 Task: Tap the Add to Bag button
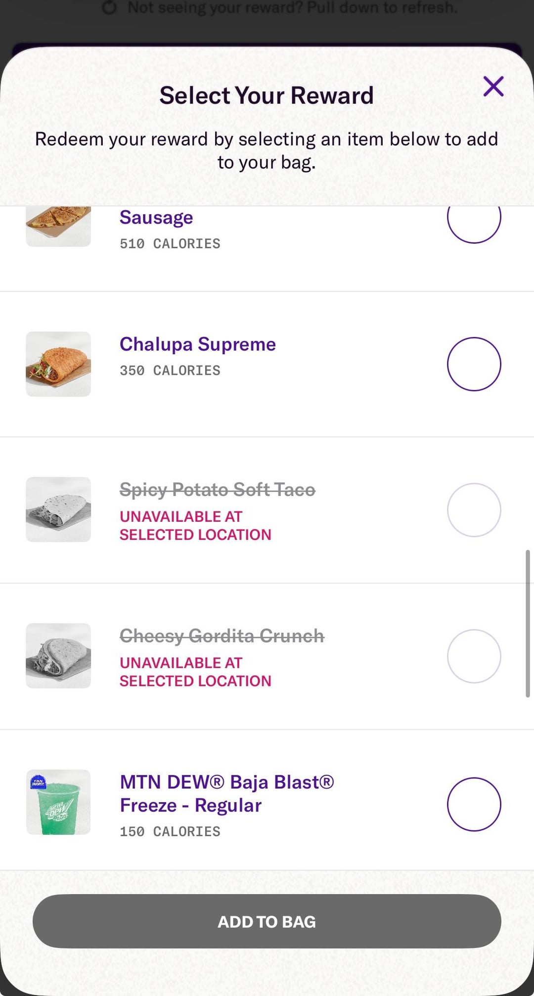pos(267,921)
